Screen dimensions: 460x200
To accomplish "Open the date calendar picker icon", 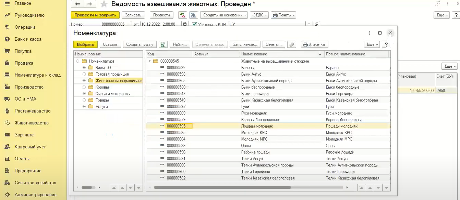I will 185,24.
